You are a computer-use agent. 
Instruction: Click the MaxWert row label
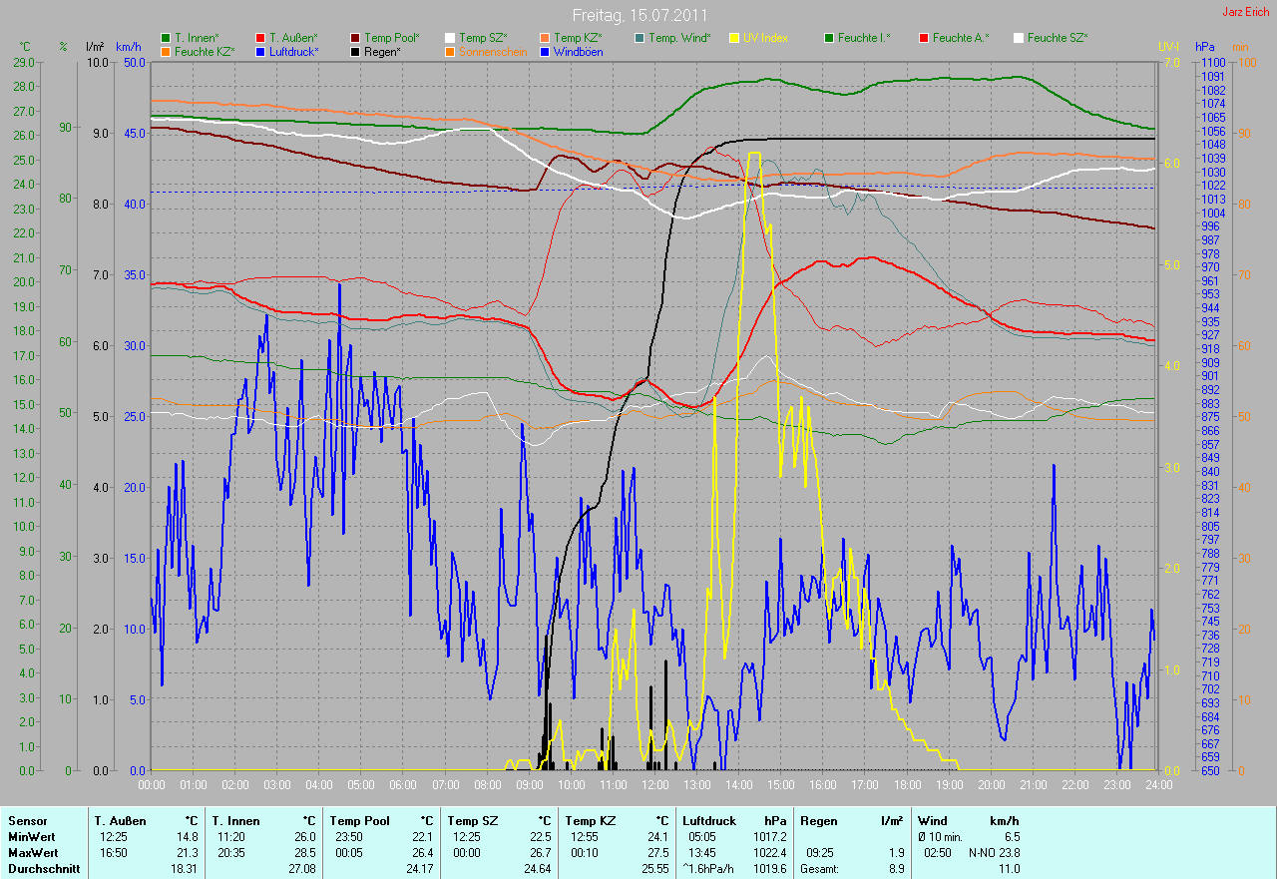[x=33, y=853]
